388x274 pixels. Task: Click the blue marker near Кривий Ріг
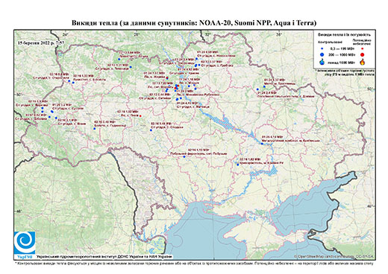point(238,165)
